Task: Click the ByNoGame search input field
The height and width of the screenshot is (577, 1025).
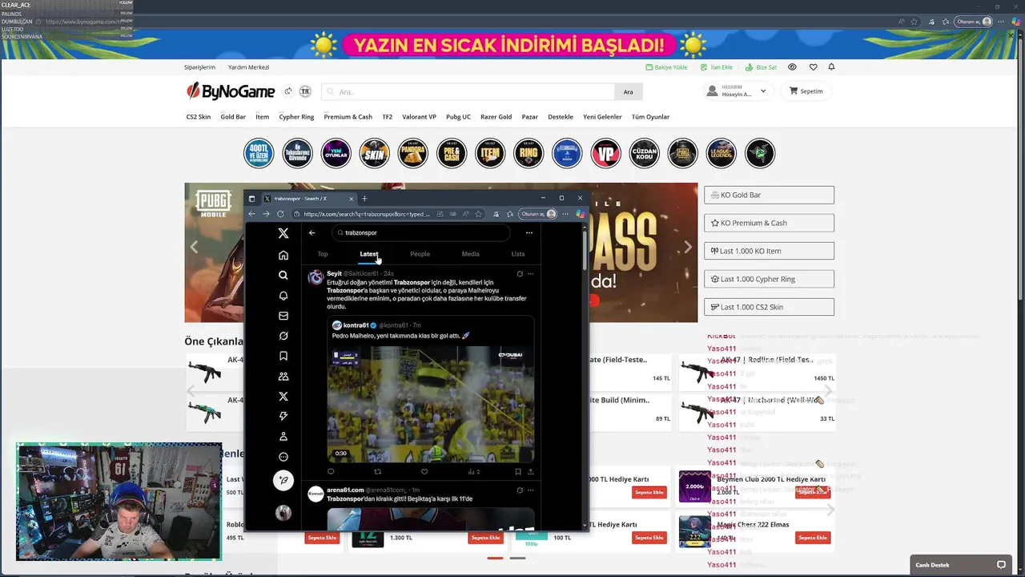Action: pos(468,92)
